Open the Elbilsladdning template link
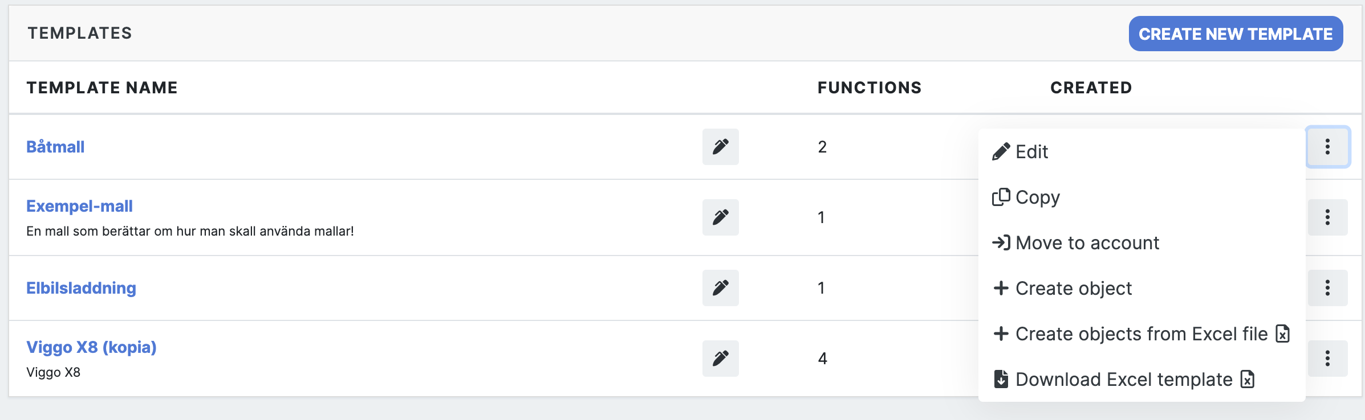Image resolution: width=1365 pixels, height=420 pixels. [x=81, y=288]
